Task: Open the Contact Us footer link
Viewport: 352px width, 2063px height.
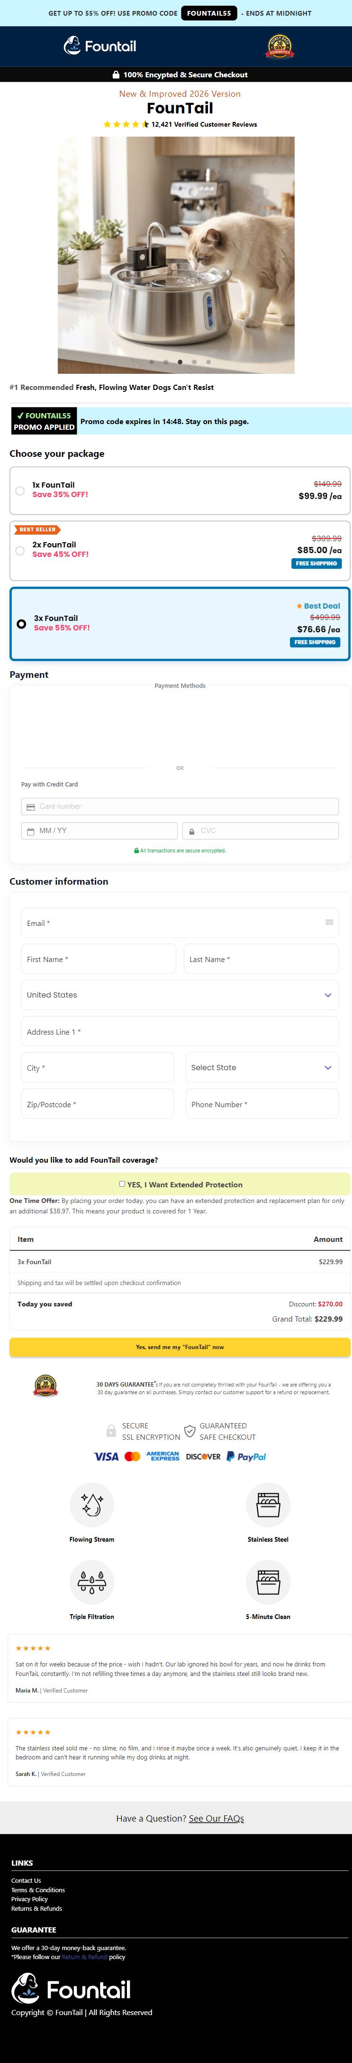Action: pos(26,1880)
